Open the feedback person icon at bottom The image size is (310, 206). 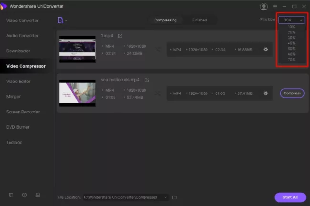coord(38,195)
